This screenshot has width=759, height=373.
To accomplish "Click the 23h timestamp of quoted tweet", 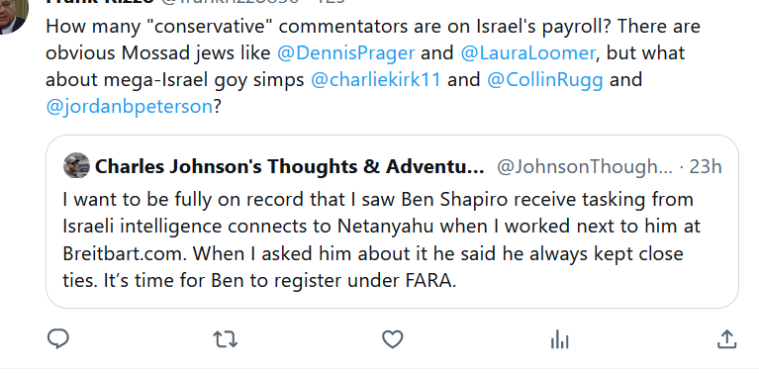I will click(706, 166).
